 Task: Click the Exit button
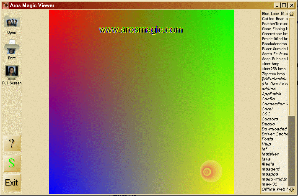point(12,183)
